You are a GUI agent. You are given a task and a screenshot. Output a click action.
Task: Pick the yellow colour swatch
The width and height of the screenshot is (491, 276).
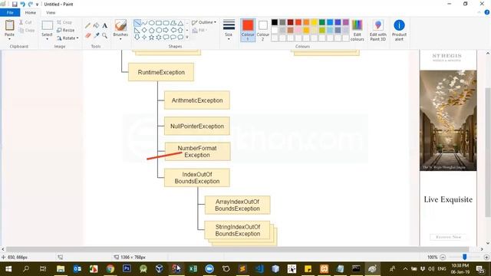pyautogui.click(x=314, y=22)
